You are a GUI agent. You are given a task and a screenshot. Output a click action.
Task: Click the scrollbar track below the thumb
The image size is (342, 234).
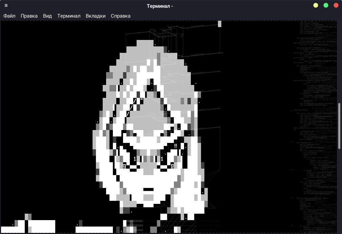tap(340, 190)
